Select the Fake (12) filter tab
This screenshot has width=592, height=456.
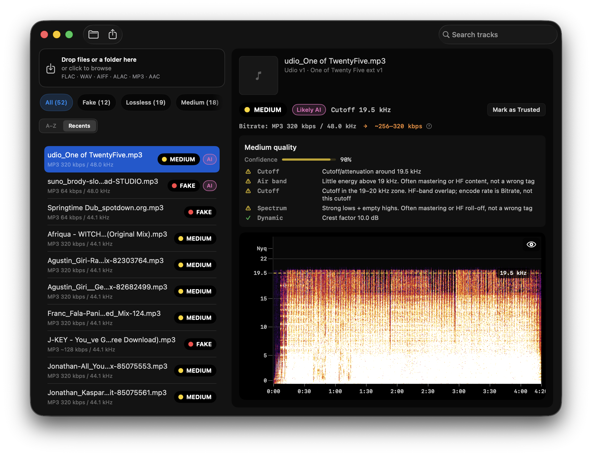tap(96, 102)
